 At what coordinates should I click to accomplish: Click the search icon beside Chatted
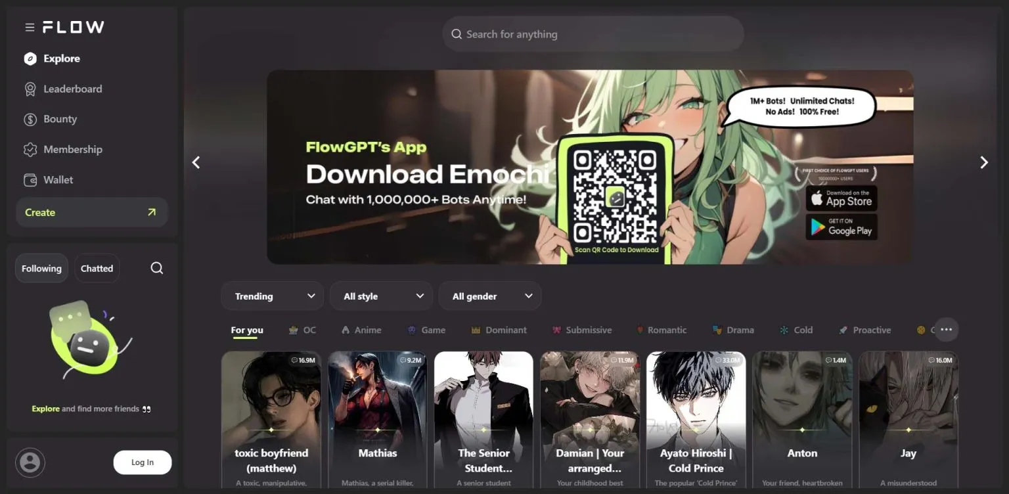(156, 268)
